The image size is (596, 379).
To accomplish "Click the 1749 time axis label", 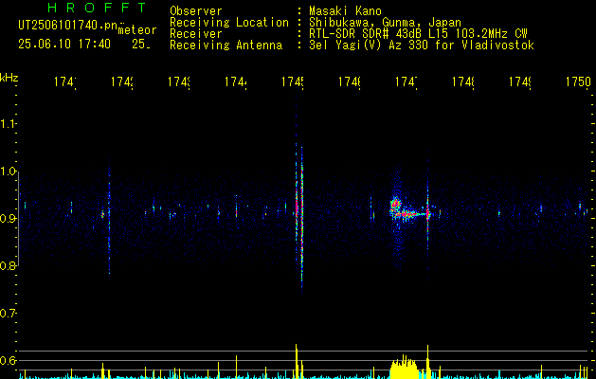I will click(x=520, y=81).
